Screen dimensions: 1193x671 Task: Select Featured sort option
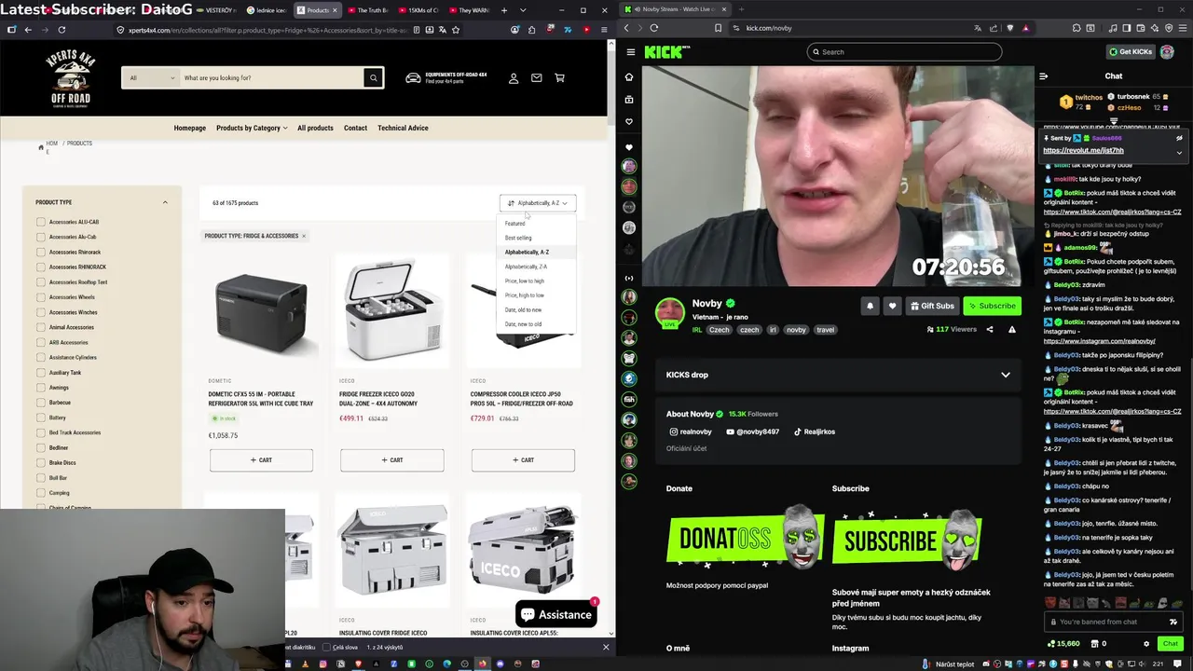click(x=514, y=224)
